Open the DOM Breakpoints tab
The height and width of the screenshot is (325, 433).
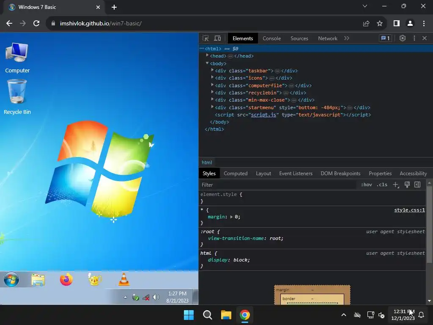(340, 173)
